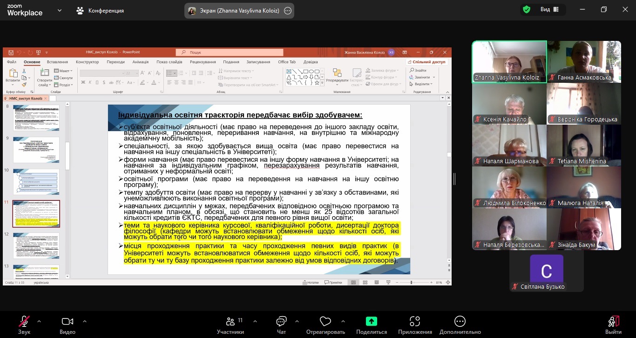Image resolution: width=636 pixels, height=338 pixels.
Task: Click the Замінити replace button
Action: click(x=422, y=78)
